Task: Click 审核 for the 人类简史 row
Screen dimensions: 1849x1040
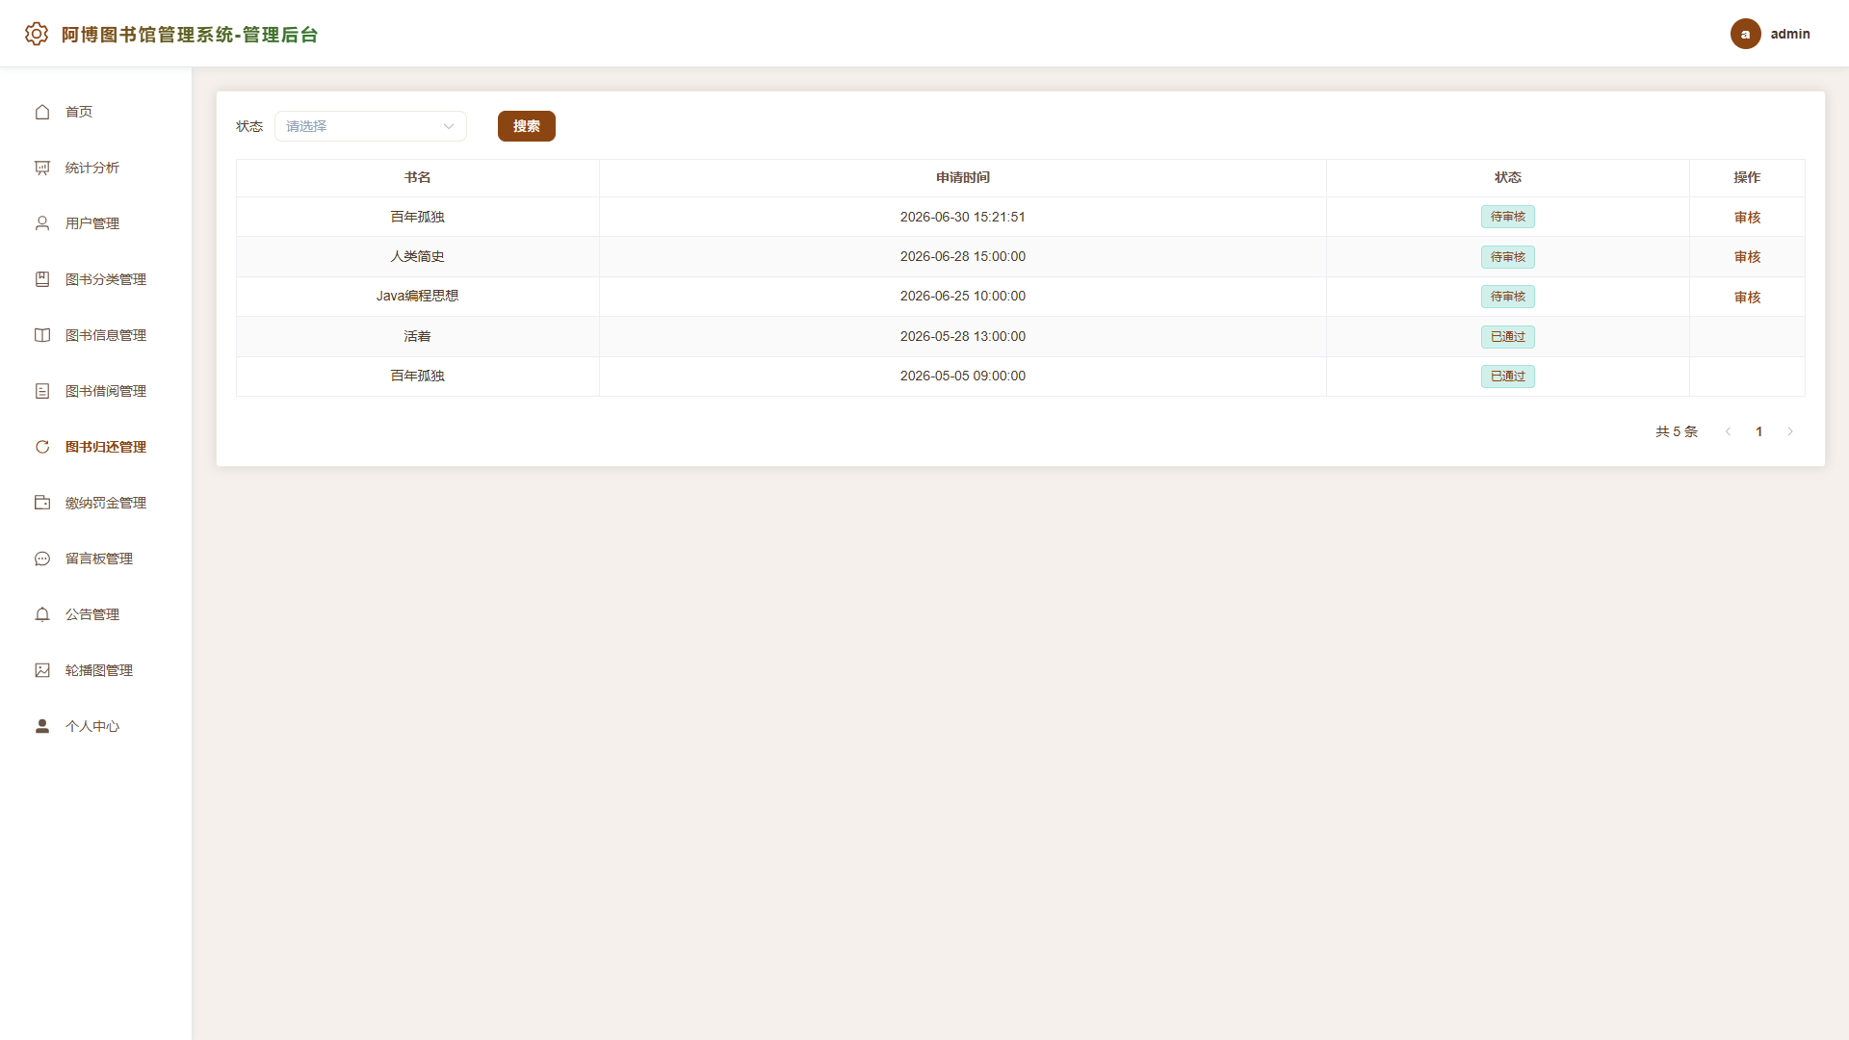Action: 1747,257
